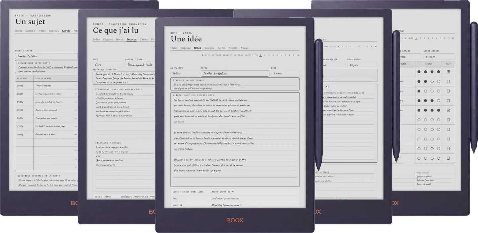This screenshot has width=478, height=233.
Task: Open the arrow for note 2705e row
Action: point(76,126)
